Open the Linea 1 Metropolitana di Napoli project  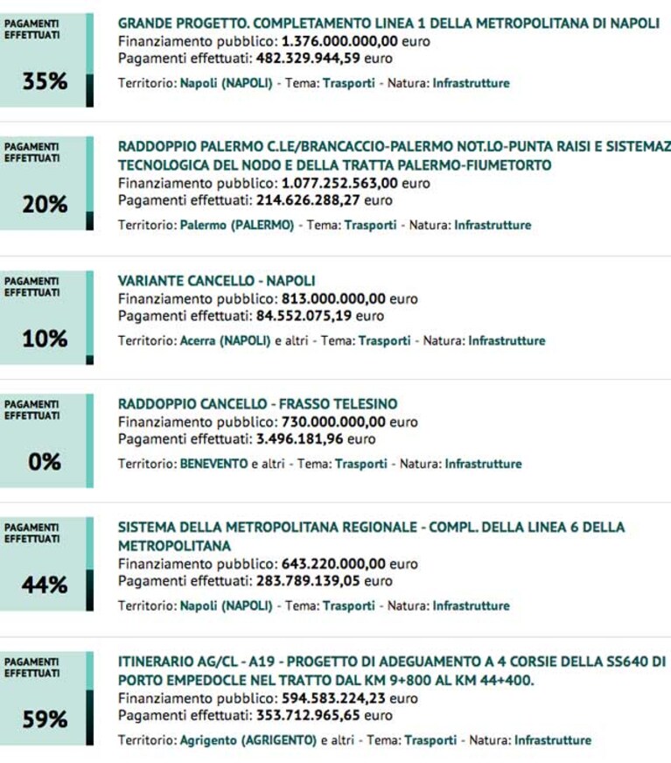pos(388,24)
